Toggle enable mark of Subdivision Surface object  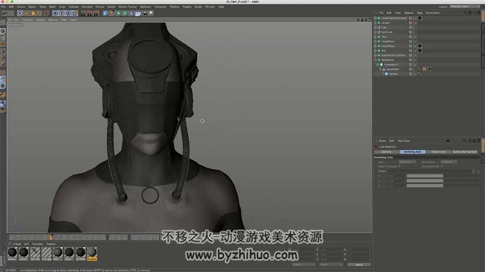(415, 55)
